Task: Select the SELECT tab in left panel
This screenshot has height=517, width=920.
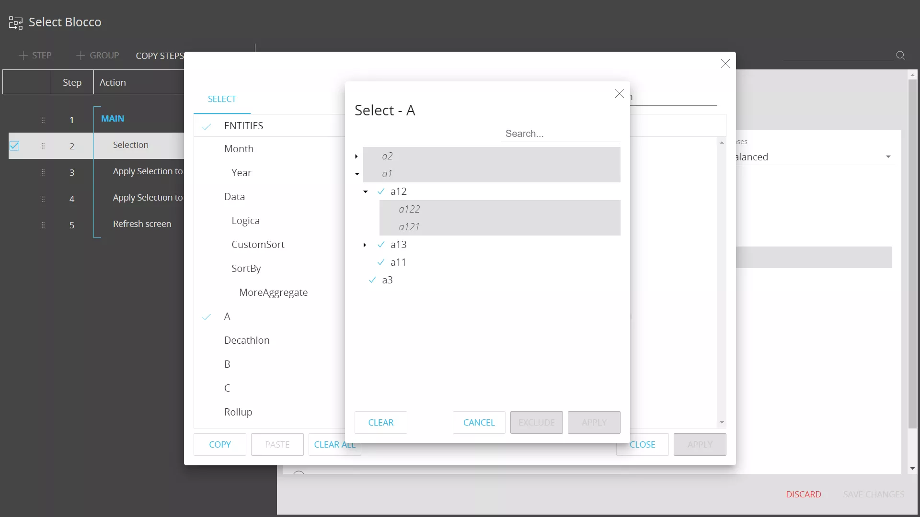Action: (x=222, y=99)
